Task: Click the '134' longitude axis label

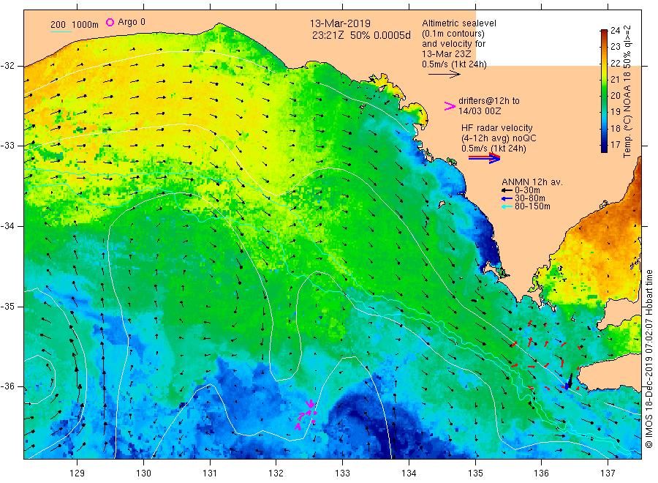Action: pos(409,473)
